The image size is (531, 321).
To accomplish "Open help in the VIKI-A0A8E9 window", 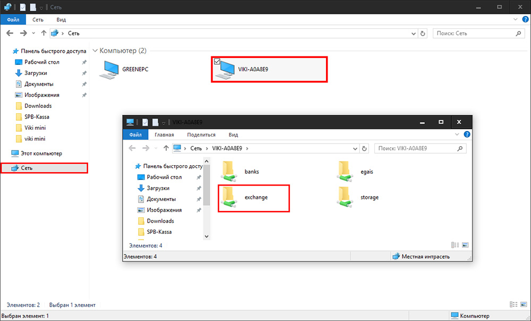I will [x=467, y=134].
